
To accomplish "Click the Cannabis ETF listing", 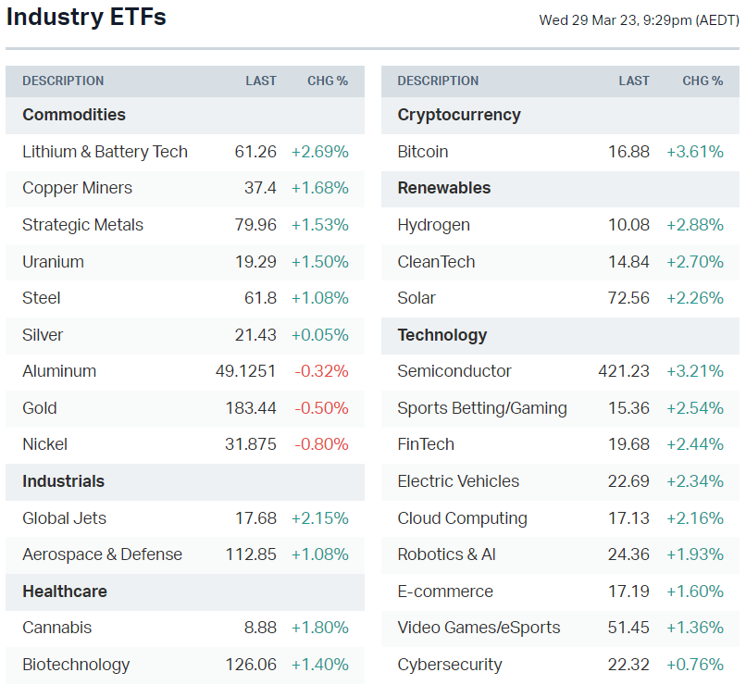I will pyautogui.click(x=56, y=628).
